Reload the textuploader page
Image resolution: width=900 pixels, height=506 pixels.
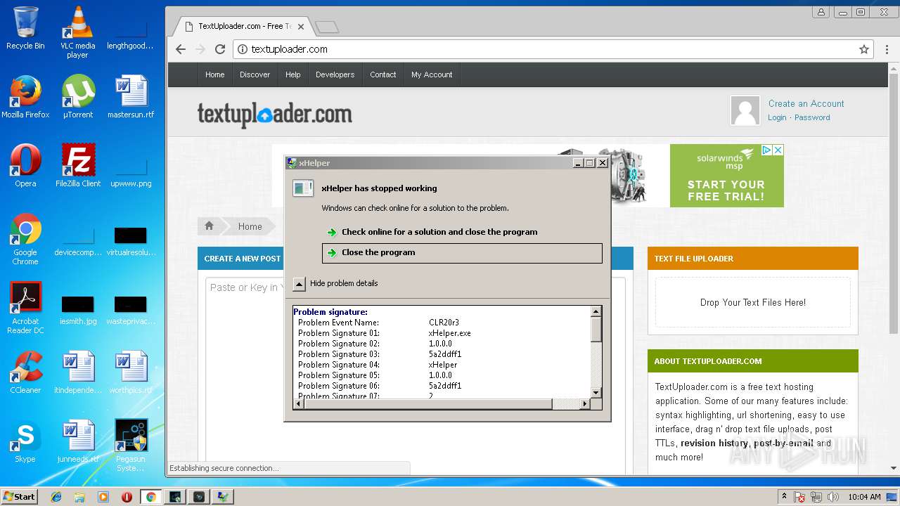coord(220,49)
